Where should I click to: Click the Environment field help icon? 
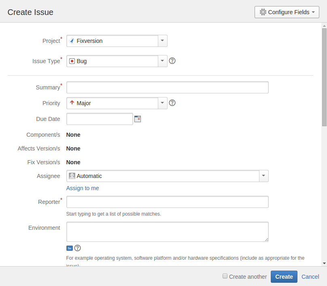pos(78,248)
